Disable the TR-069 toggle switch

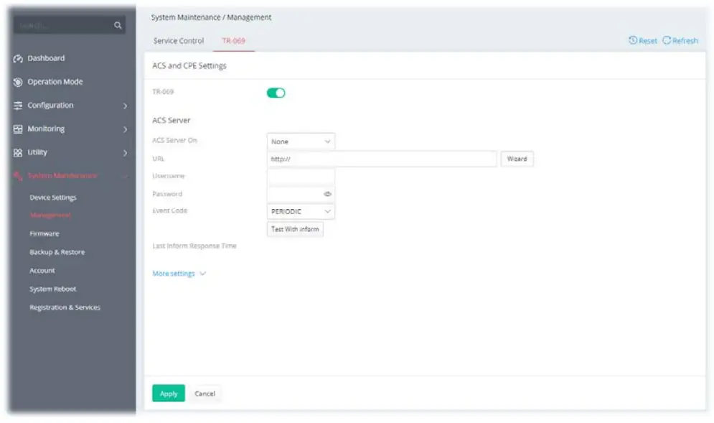coord(276,93)
